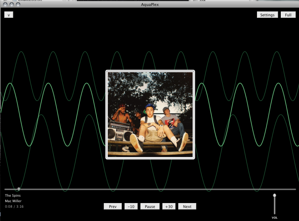Click the 'VOL' label
This screenshot has width=299, height=221.
[x=275, y=217]
